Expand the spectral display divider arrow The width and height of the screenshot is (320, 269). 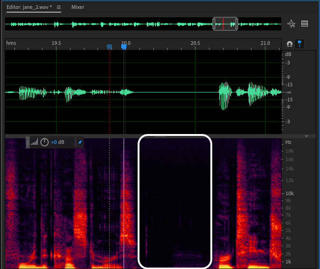pos(306,136)
